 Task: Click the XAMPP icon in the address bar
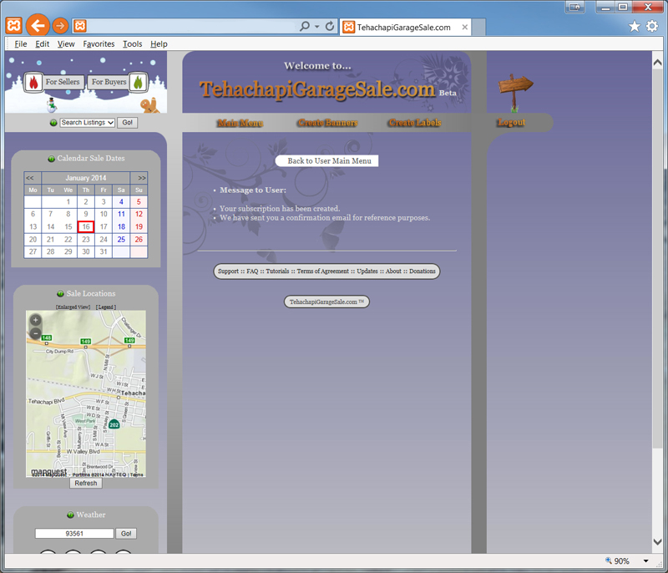[x=79, y=27]
